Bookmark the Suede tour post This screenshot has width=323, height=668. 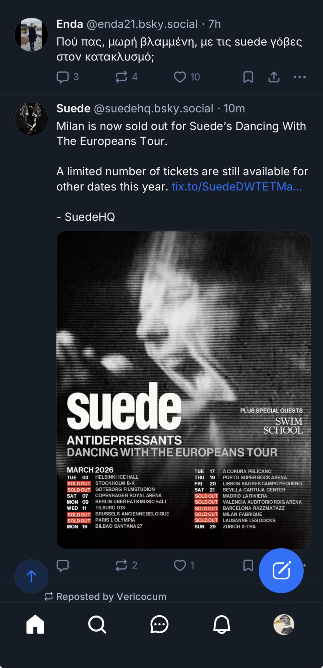[248, 565]
